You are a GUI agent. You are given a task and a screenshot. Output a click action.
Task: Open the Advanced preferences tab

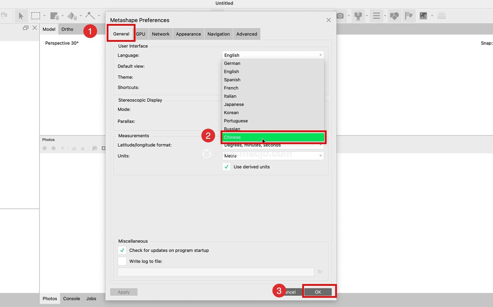pos(246,34)
